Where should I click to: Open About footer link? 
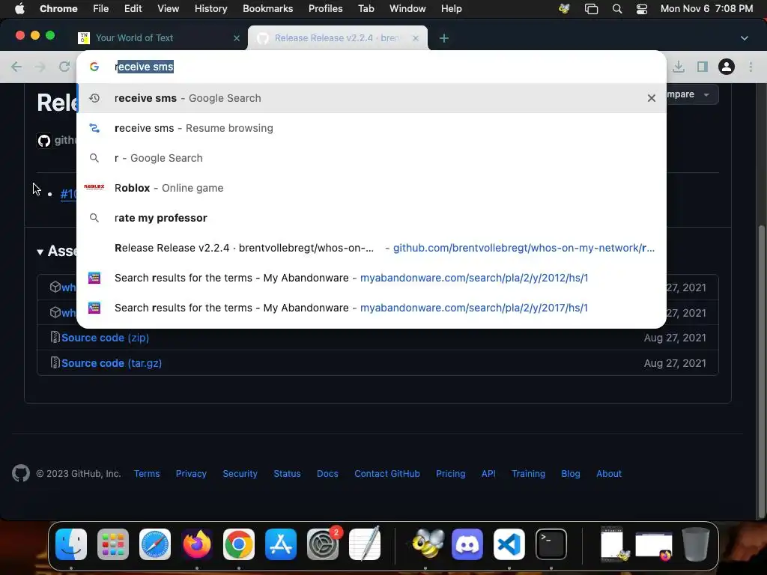609,474
